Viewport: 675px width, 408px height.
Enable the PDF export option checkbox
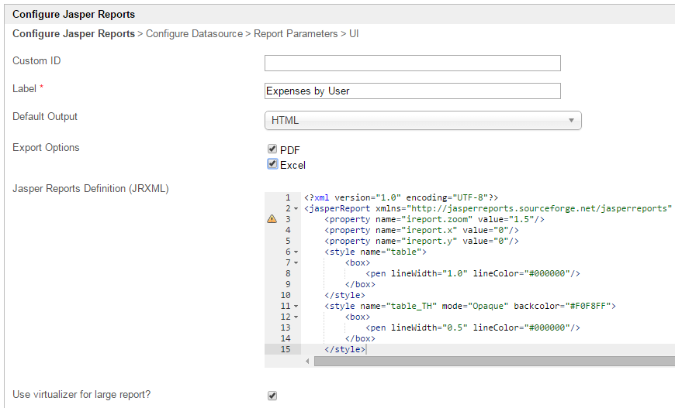coord(272,149)
